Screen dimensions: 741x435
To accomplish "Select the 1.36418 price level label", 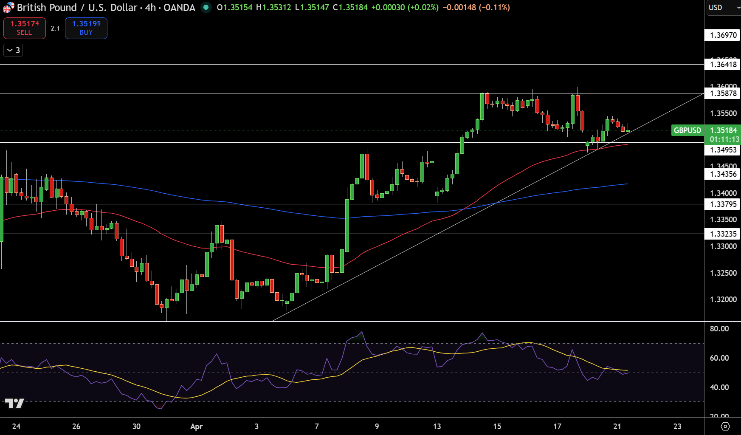I will [723, 65].
